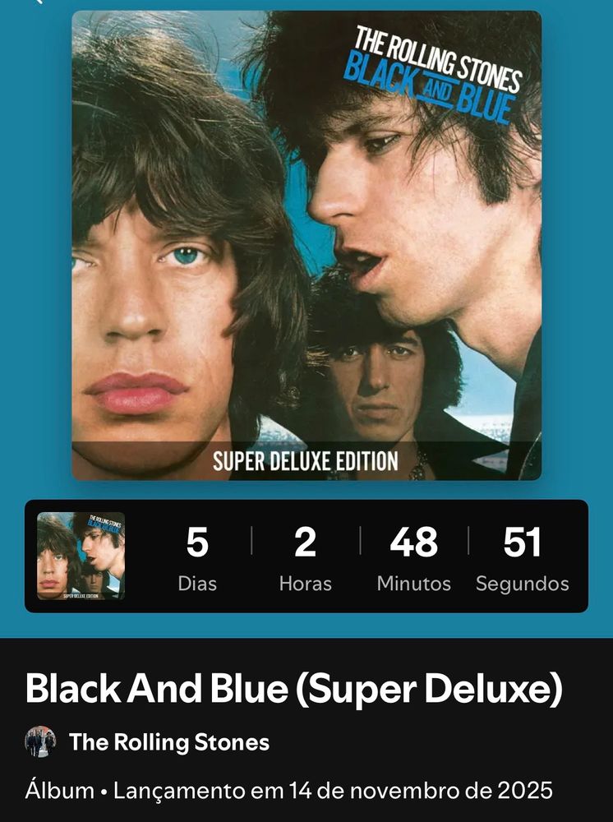The width and height of the screenshot is (613, 822).
Task: Tap the release date line 14 de novembro
Action: tap(334, 791)
